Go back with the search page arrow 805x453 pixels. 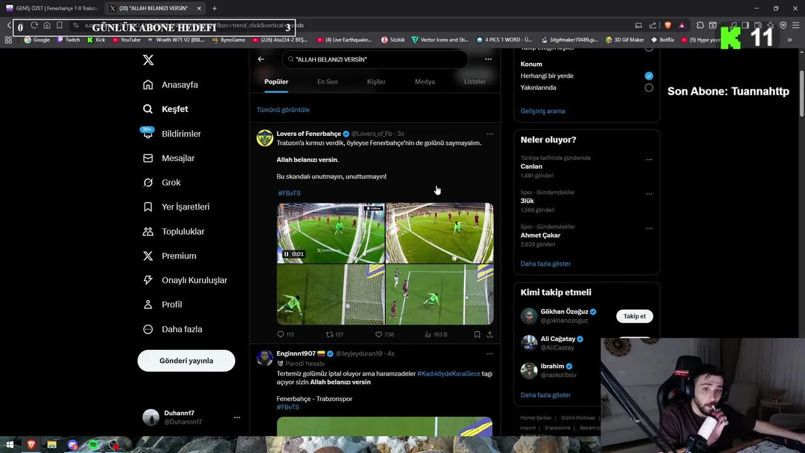pyautogui.click(x=261, y=59)
